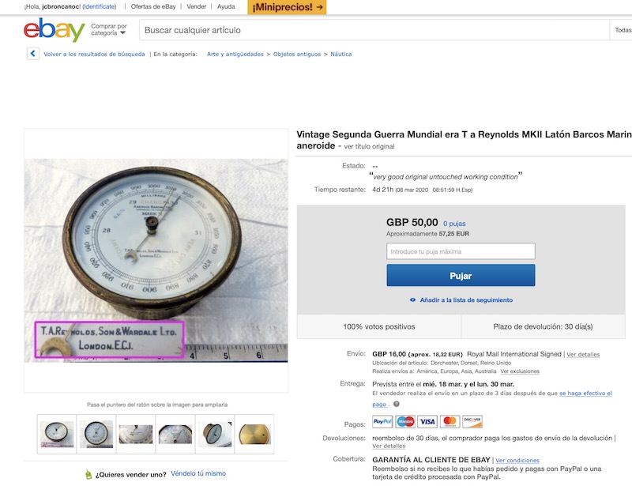Image resolution: width=632 pixels, height=486 pixels.
Task: Click Añadir a la lista de seguimiento
Action: [466, 300]
